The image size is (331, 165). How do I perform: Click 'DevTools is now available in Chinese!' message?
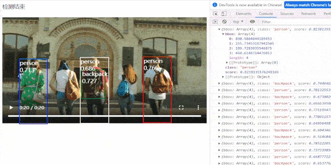[x=250, y=5]
